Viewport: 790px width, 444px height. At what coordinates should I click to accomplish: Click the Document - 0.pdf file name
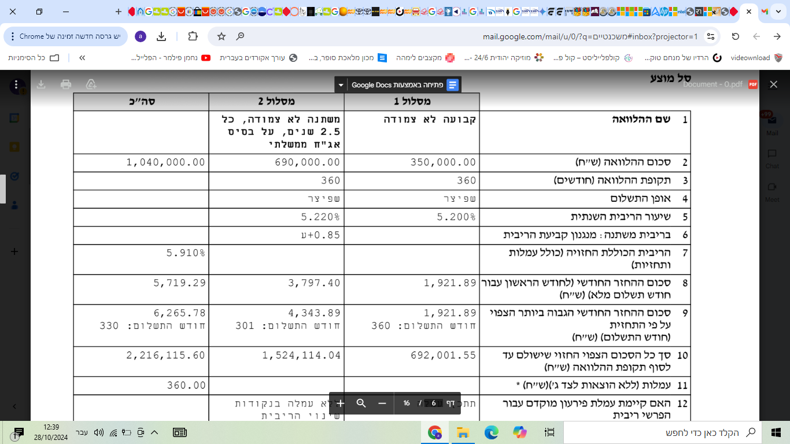[713, 84]
